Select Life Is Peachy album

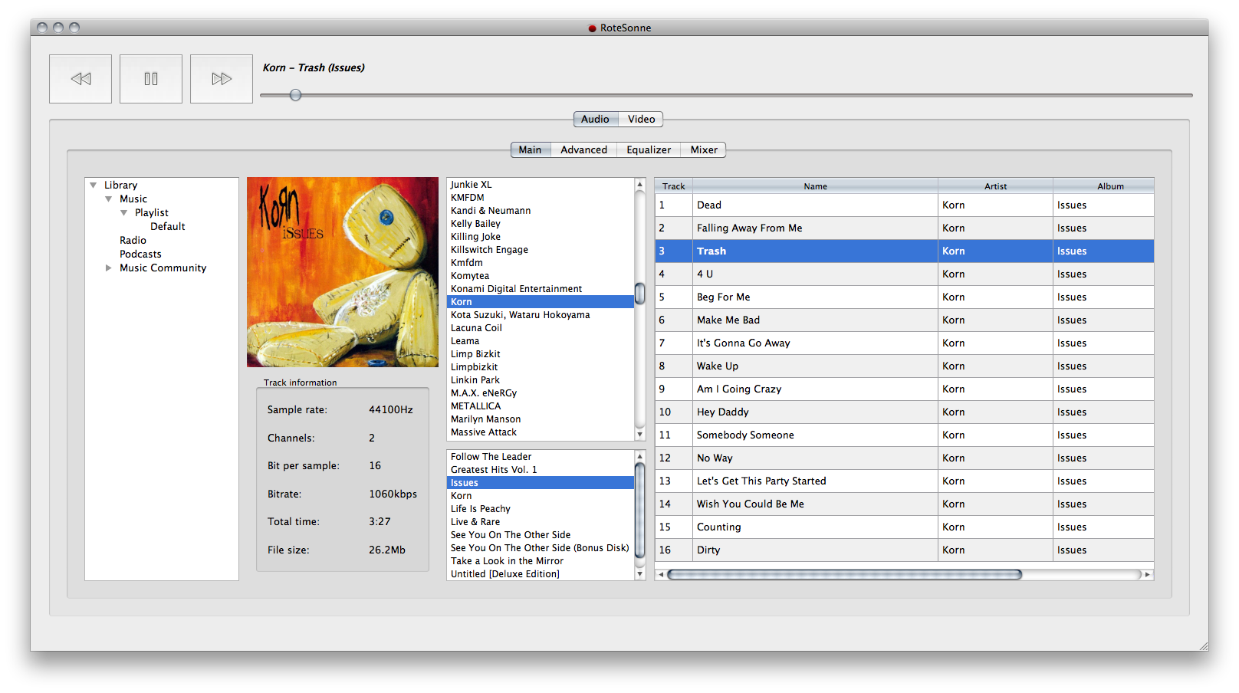[541, 508]
